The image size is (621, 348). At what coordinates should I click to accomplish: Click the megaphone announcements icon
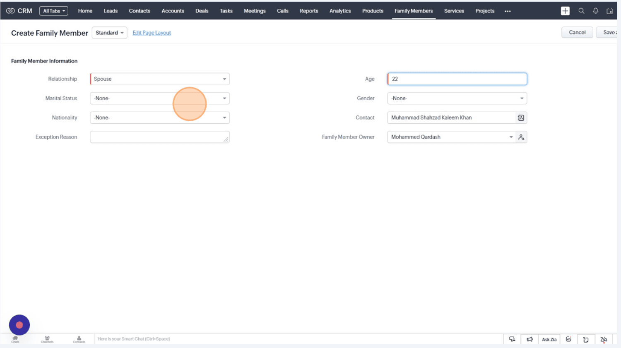point(530,339)
